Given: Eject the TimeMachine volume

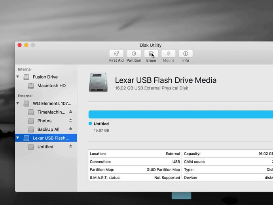Looking at the screenshot, I should [x=70, y=112].
